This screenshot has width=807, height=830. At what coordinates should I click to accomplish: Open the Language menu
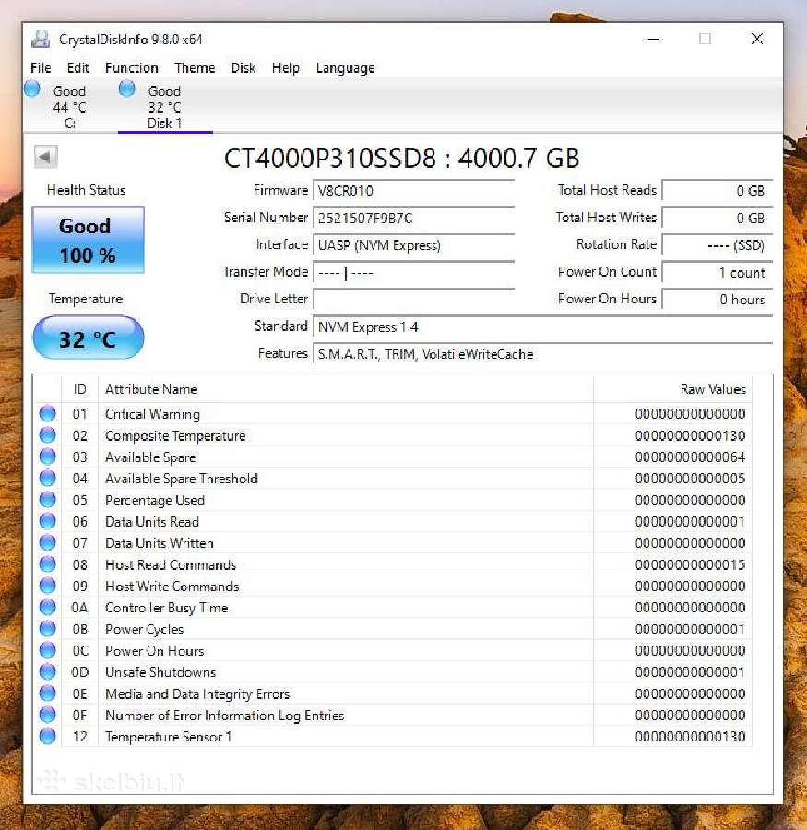tap(345, 67)
